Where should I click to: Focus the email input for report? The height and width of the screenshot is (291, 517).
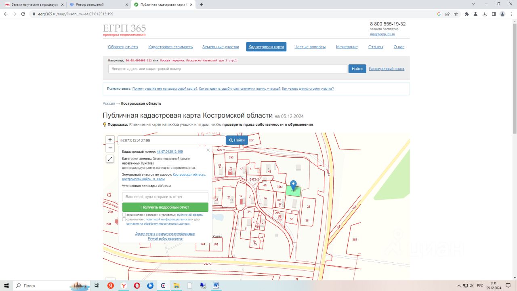click(165, 196)
